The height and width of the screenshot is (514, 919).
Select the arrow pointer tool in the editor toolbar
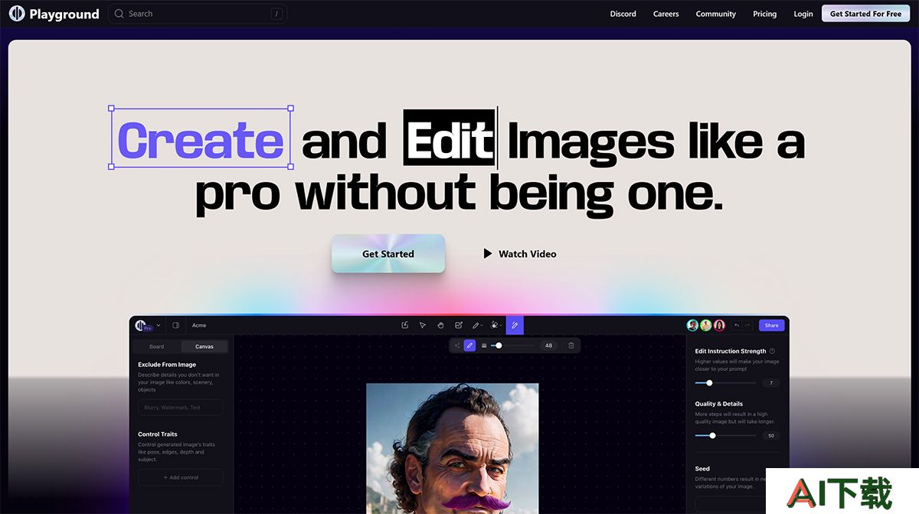(423, 325)
